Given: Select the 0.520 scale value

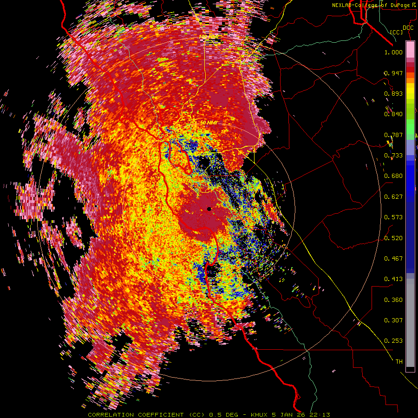Looking at the screenshot, I should 393,238.
